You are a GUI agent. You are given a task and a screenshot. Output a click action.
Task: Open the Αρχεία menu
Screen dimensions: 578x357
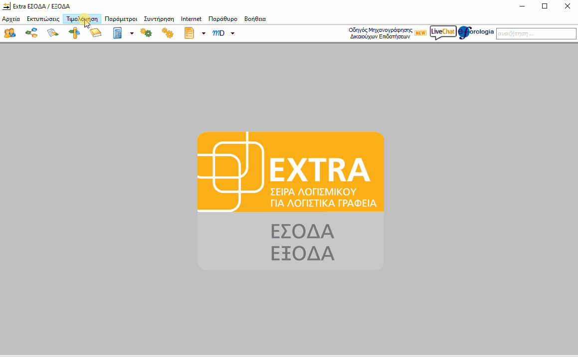click(x=11, y=19)
